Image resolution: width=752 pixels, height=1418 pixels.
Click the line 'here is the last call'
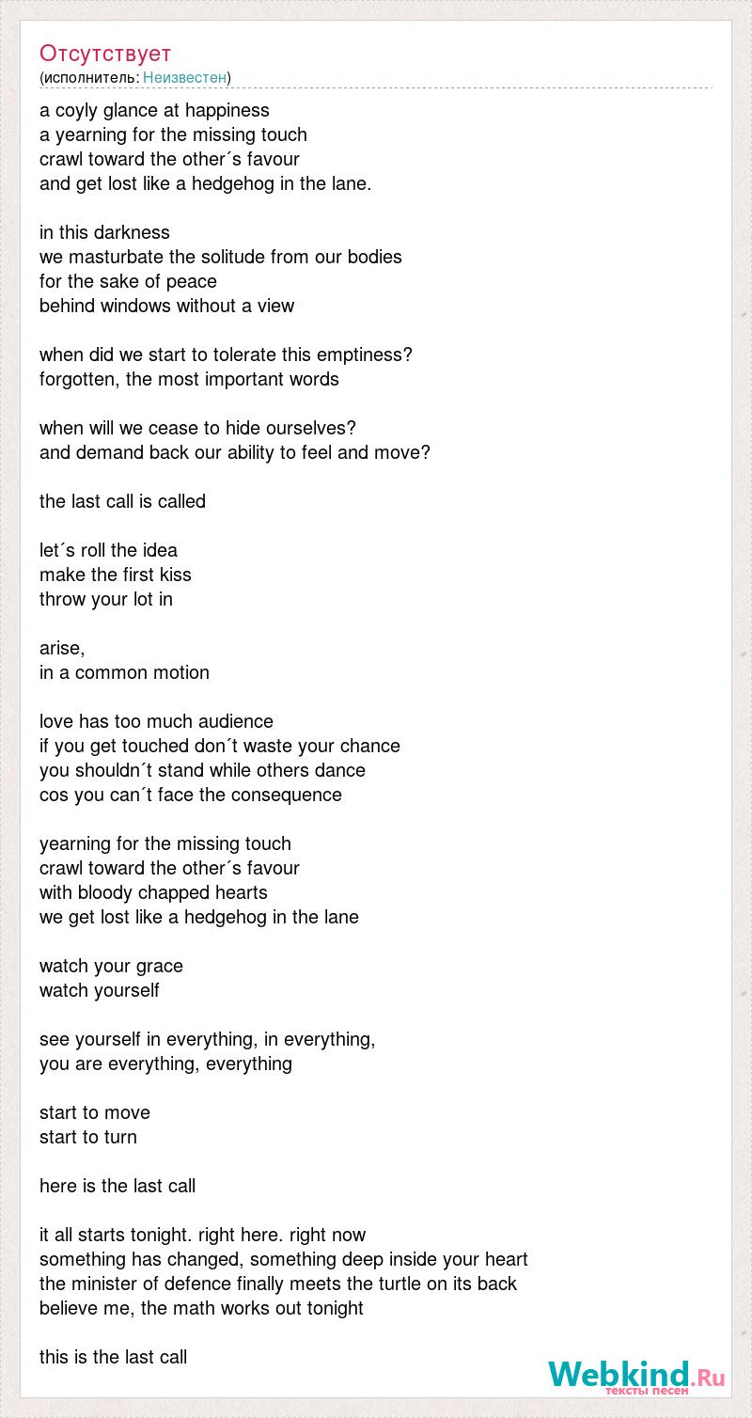[117, 1186]
